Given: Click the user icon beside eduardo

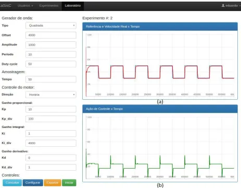Looking at the screenshot, I should tap(223, 6).
